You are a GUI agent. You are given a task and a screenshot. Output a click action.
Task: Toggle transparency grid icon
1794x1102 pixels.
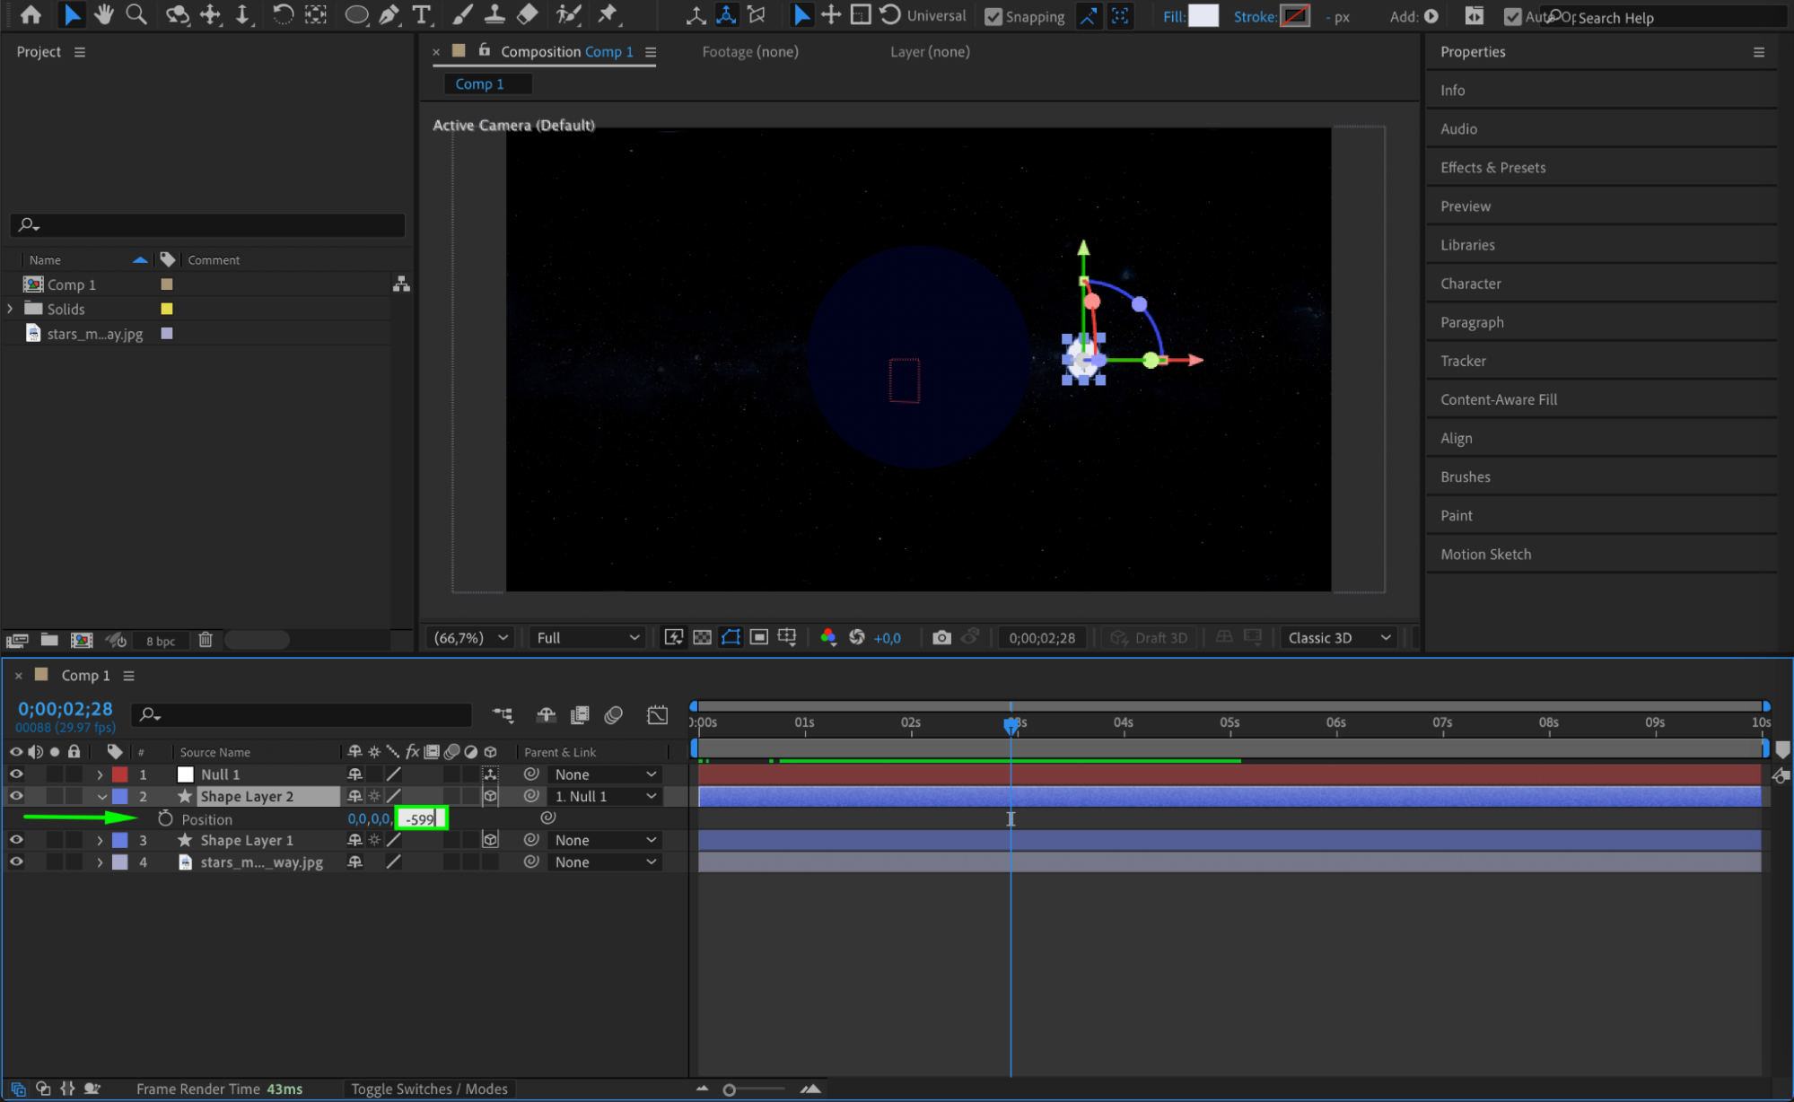pyautogui.click(x=702, y=637)
